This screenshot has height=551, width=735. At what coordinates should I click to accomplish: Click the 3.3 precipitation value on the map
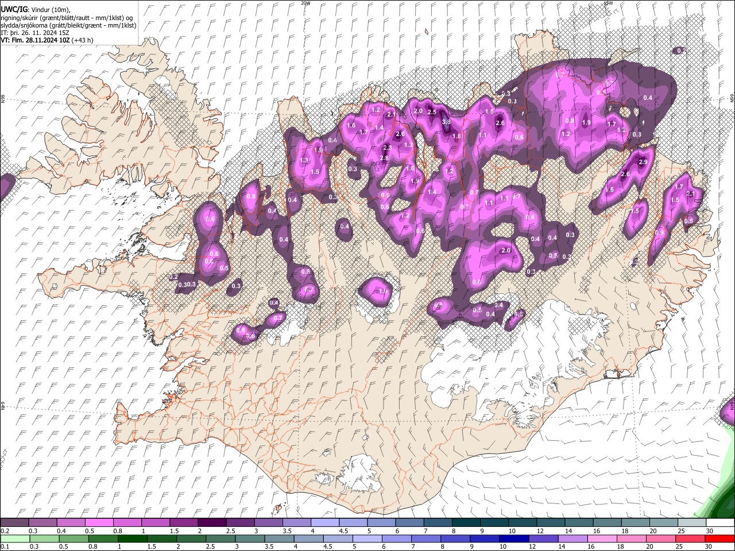446,122
